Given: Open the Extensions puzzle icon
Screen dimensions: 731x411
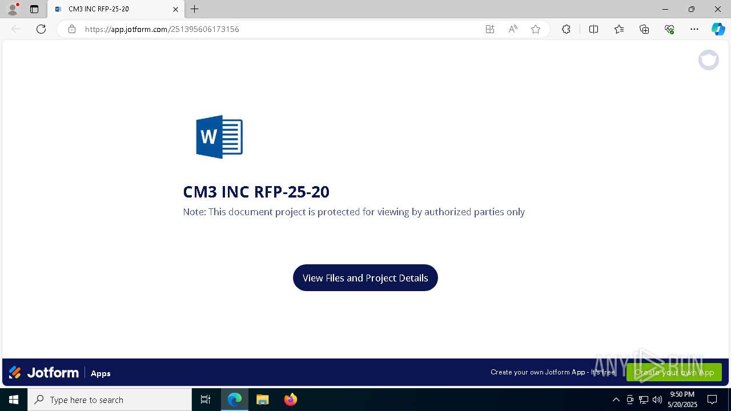Looking at the screenshot, I should tap(566, 29).
